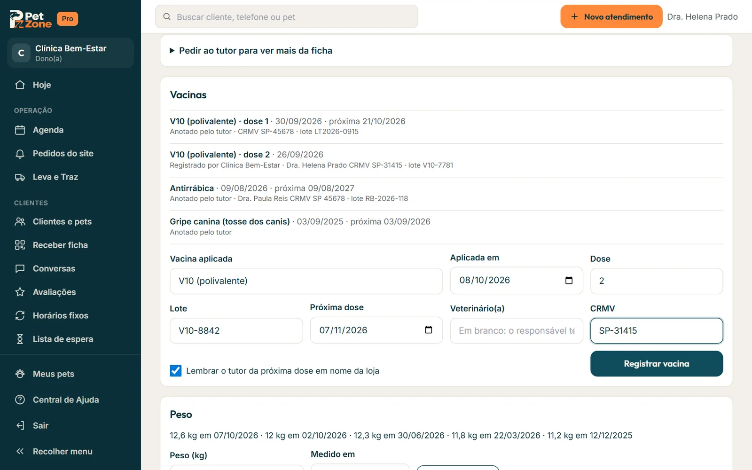Screen dimensions: 752x470
Task: Click the paw icon for Meus pets
Action: 20,374
